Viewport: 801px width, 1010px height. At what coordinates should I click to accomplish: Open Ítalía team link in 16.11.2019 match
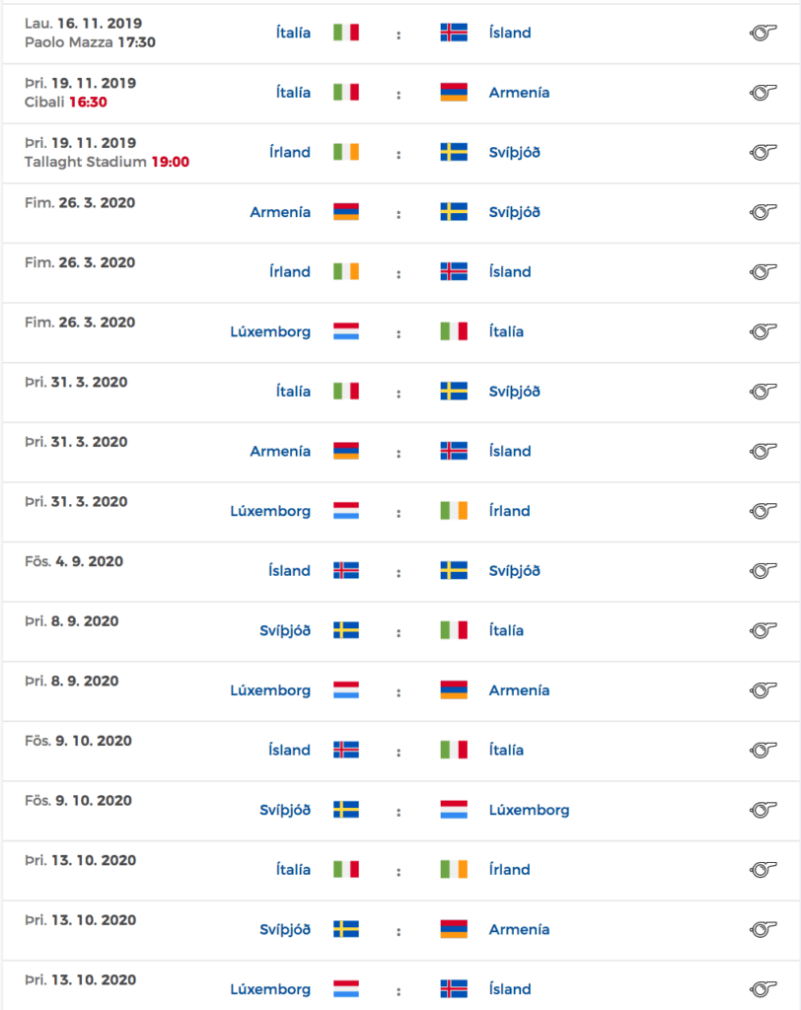(x=293, y=33)
